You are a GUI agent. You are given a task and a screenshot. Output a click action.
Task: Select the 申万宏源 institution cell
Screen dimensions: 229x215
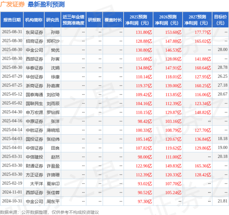[x=34, y=112]
